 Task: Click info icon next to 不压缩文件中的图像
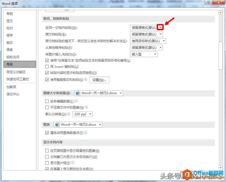pos(86,107)
